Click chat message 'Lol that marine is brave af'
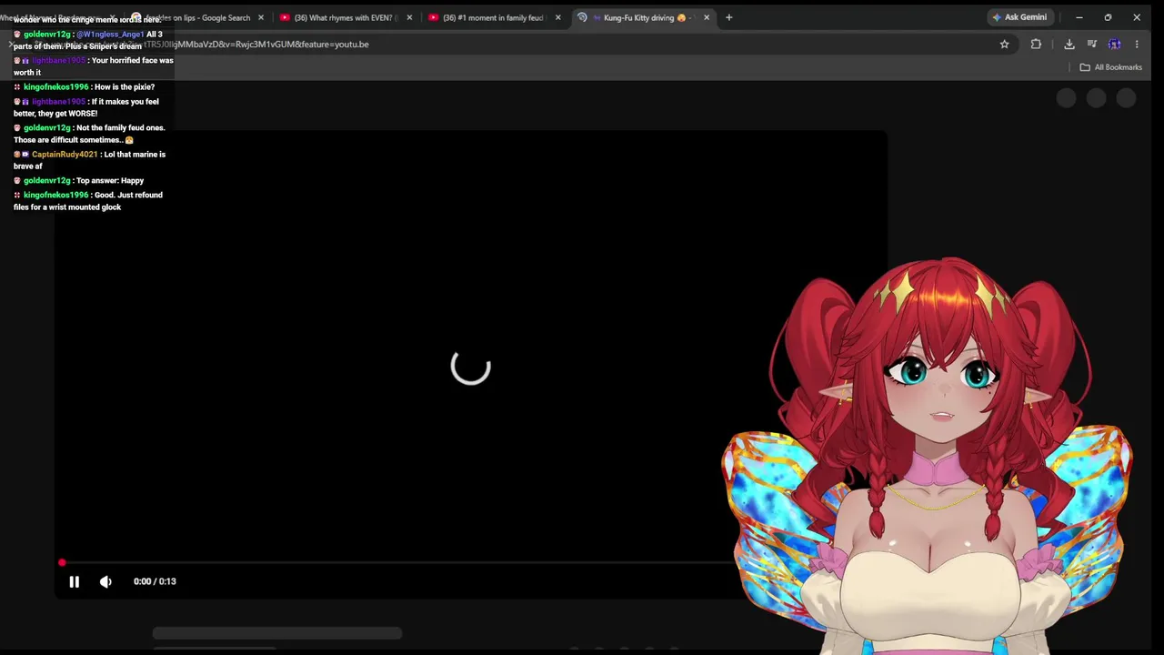Viewport: 1164px width, 655px height. [89, 160]
